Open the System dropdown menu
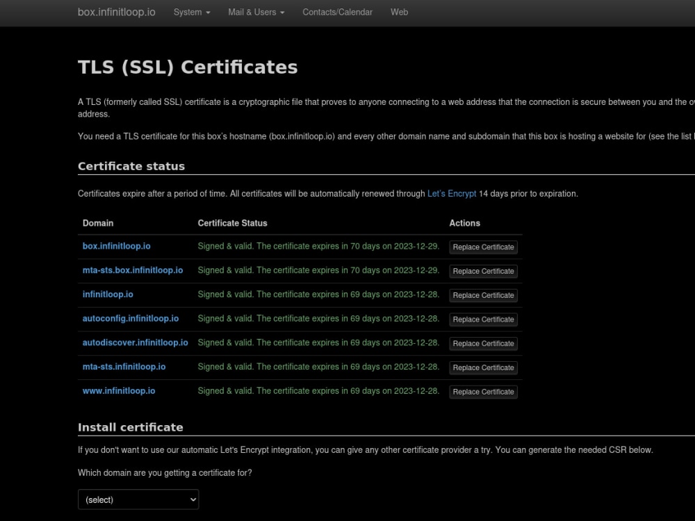695x521 pixels. click(191, 13)
